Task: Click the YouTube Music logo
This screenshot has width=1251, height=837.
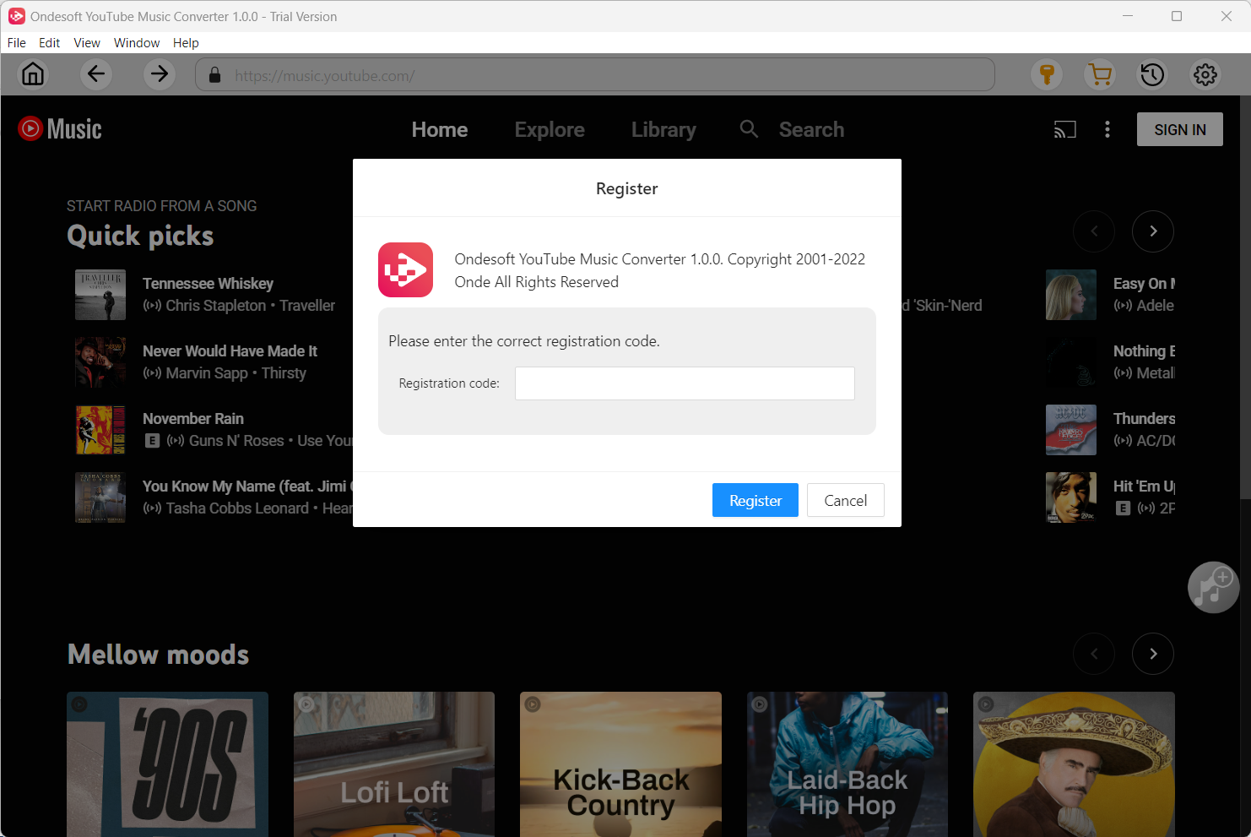Action: [60, 128]
